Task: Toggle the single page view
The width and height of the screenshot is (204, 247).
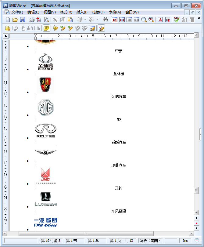Action: 129,20
